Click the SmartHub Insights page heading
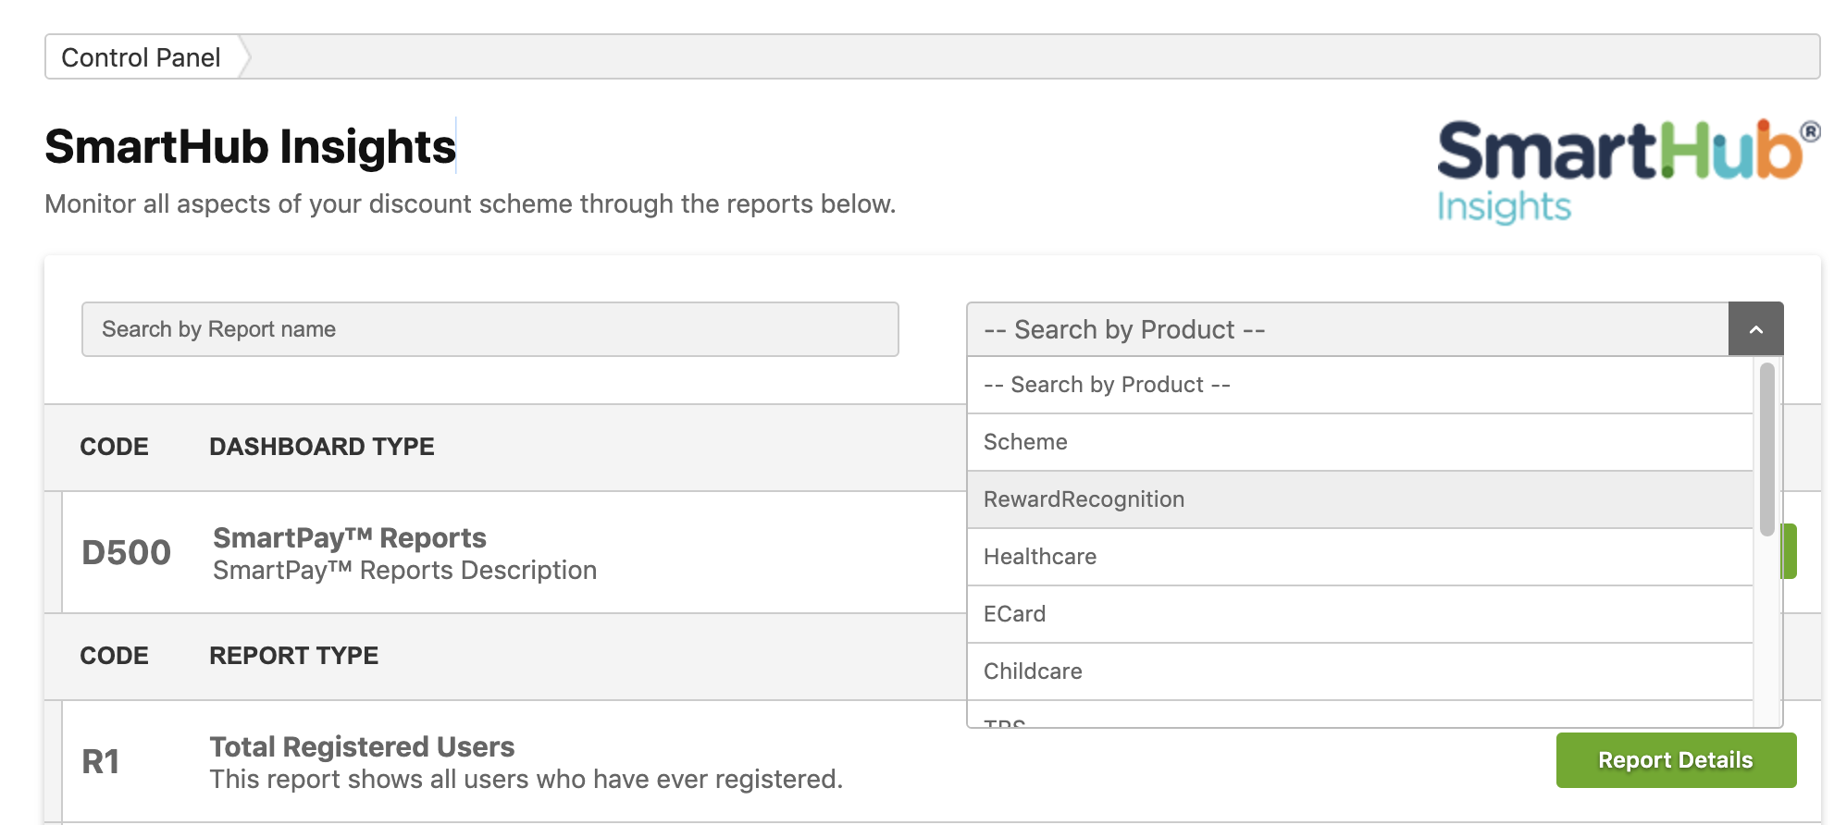Image resolution: width=1834 pixels, height=825 pixels. pyautogui.click(x=250, y=146)
